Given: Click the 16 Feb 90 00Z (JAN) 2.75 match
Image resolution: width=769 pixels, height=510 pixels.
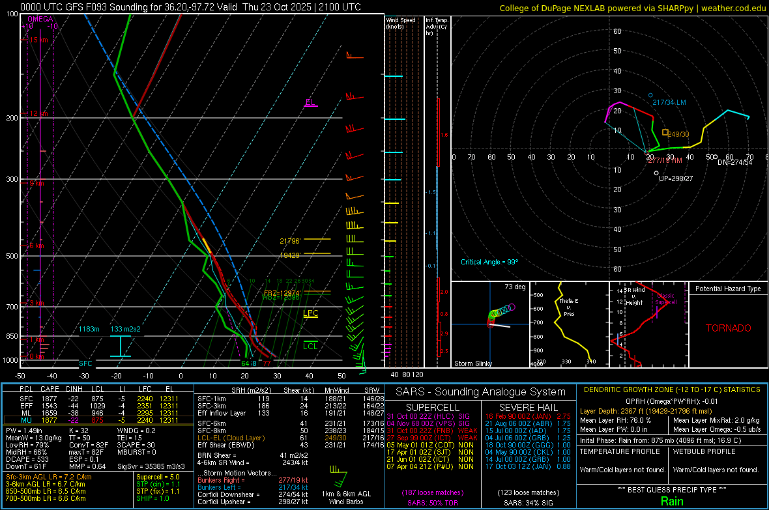Looking at the screenshot, I should click(x=528, y=416).
